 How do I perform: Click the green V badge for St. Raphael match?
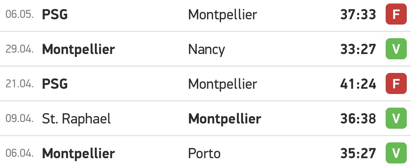[396, 118]
